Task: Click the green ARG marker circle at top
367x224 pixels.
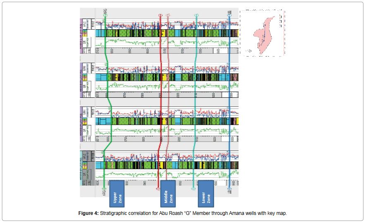Action: [x=106, y=15]
